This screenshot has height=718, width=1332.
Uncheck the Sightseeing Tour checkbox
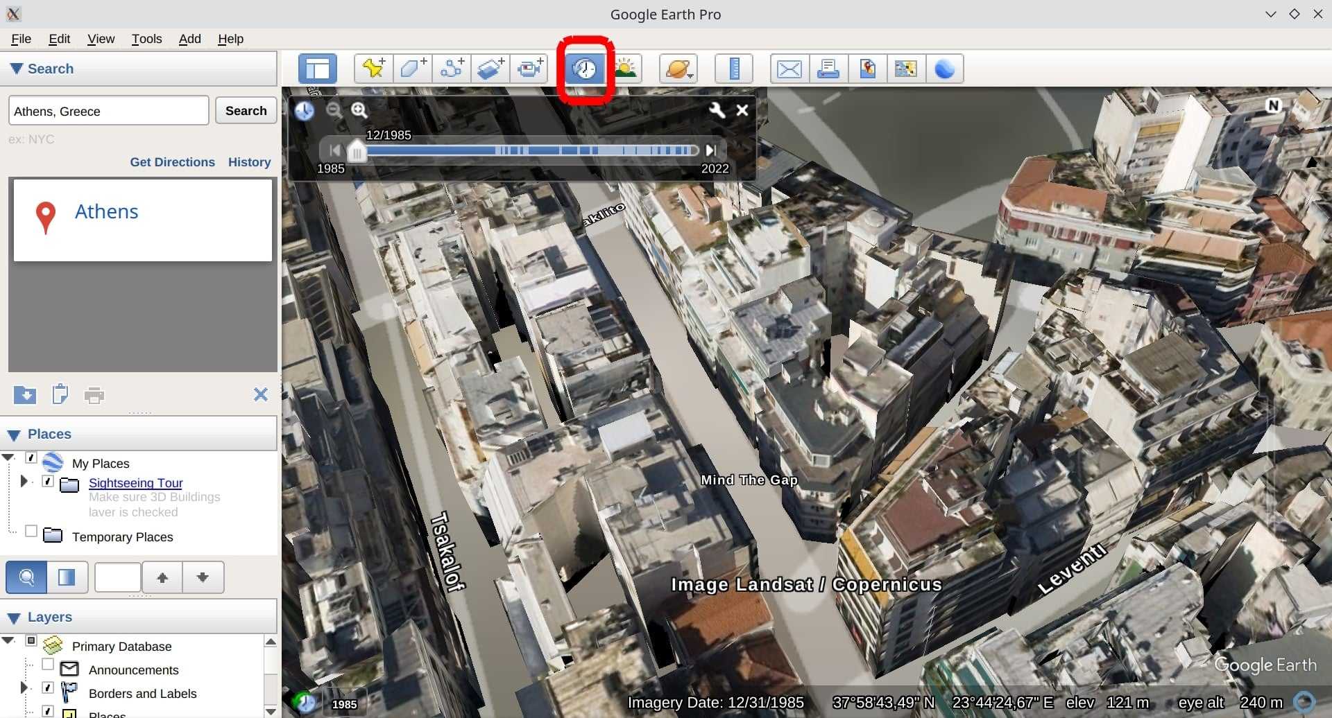(48, 481)
